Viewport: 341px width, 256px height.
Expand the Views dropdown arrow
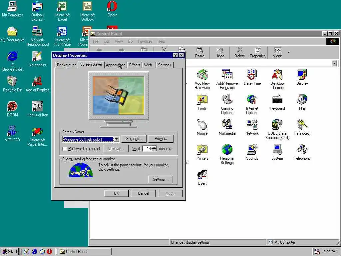tap(289, 52)
